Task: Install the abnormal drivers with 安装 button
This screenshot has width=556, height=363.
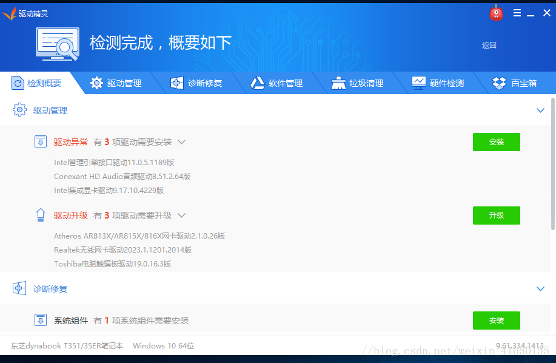Action: pos(497,142)
